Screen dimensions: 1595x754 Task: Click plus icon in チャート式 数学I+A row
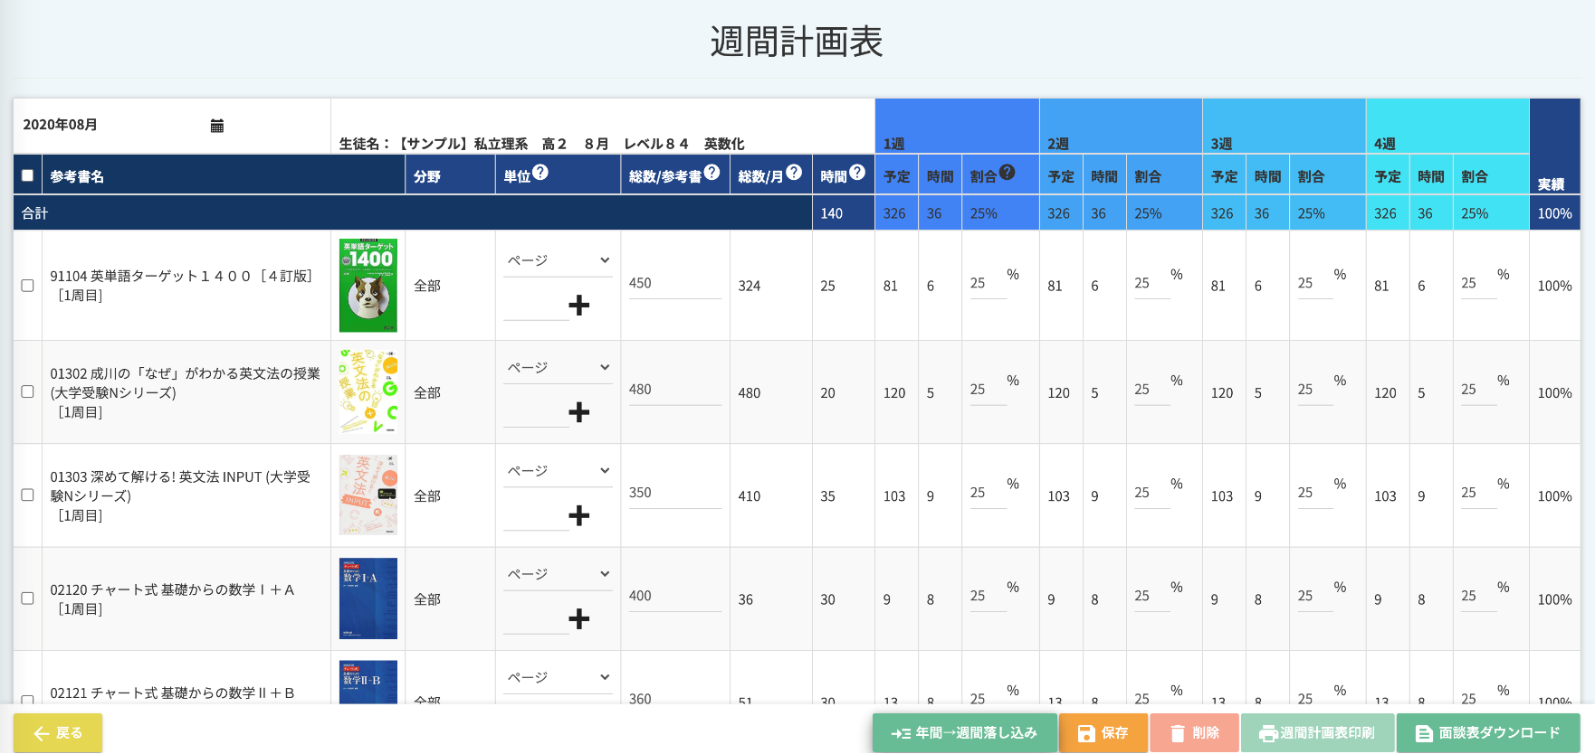(578, 619)
